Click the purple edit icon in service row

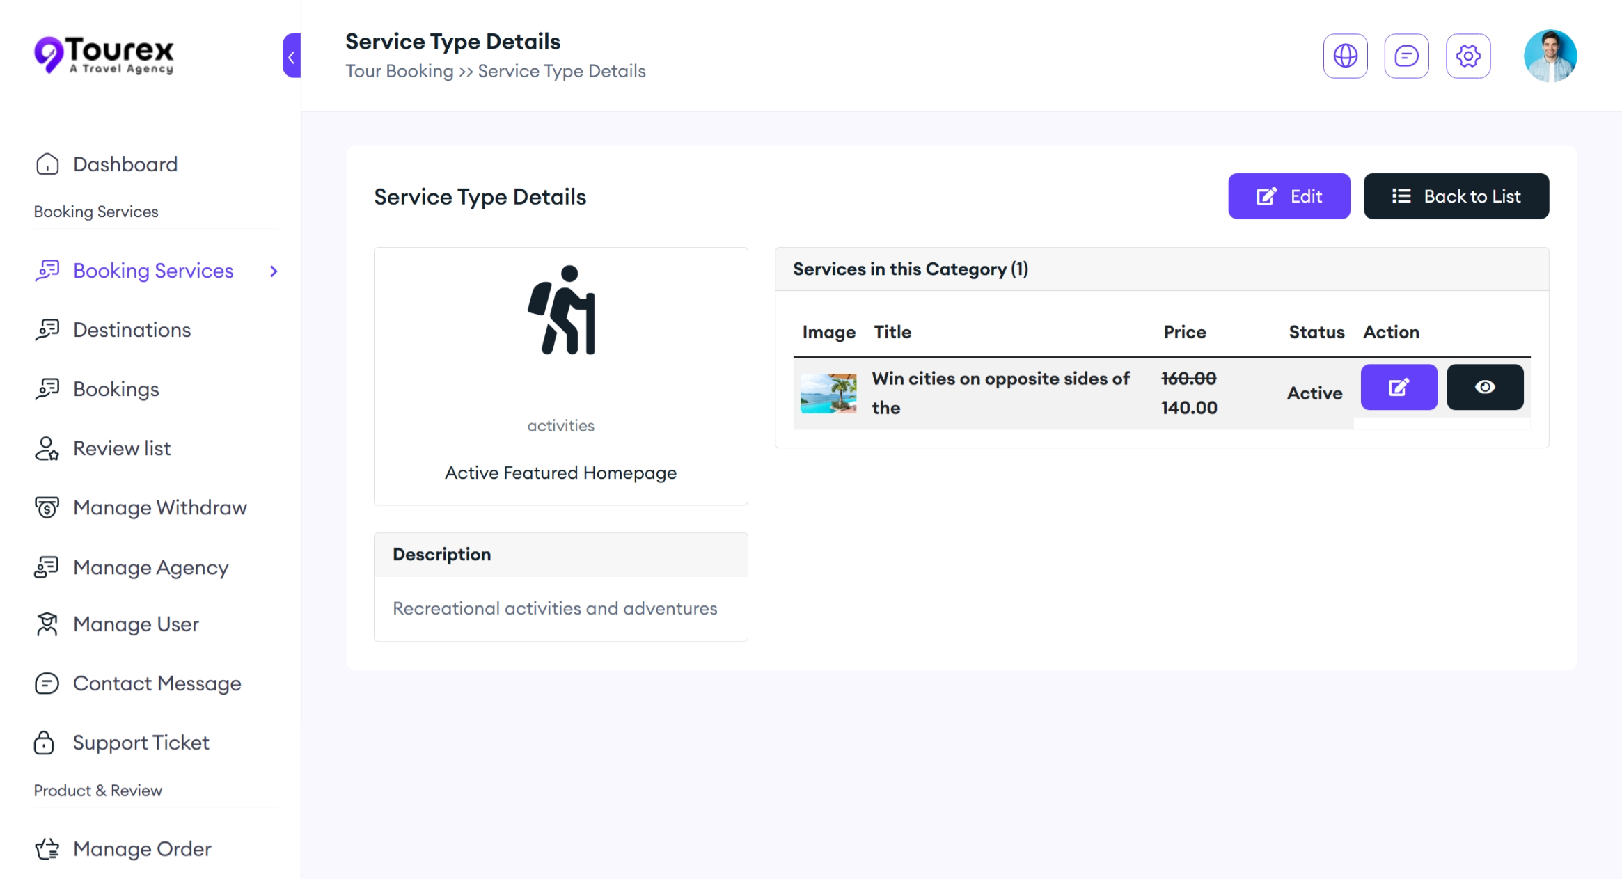(x=1399, y=387)
